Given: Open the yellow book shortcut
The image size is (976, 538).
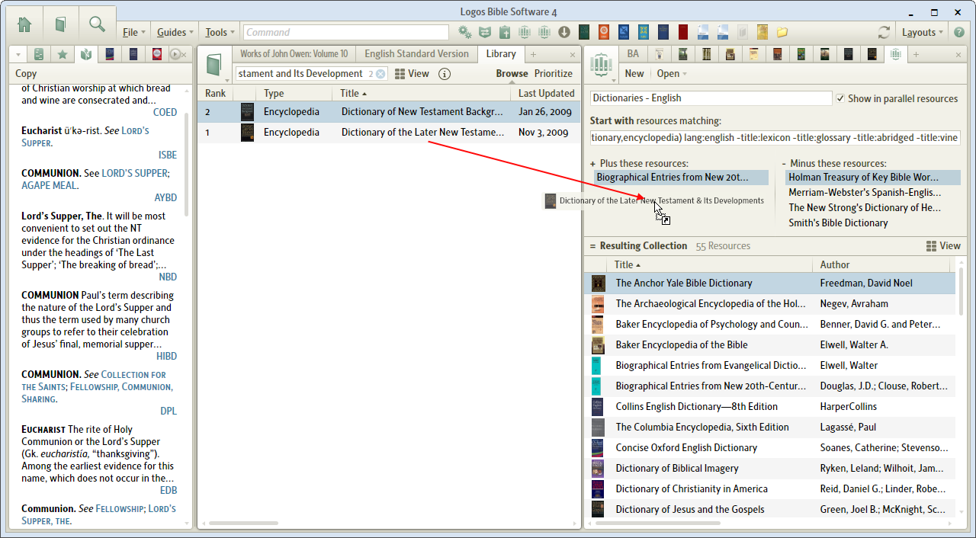Looking at the screenshot, I should [x=762, y=32].
